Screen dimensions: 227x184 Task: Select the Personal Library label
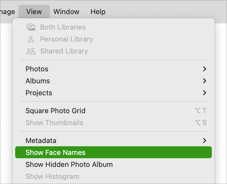click(x=67, y=39)
